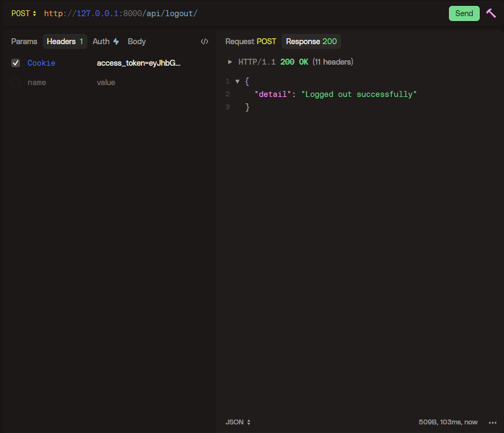Collapse the JSON root object arrow

tap(237, 81)
